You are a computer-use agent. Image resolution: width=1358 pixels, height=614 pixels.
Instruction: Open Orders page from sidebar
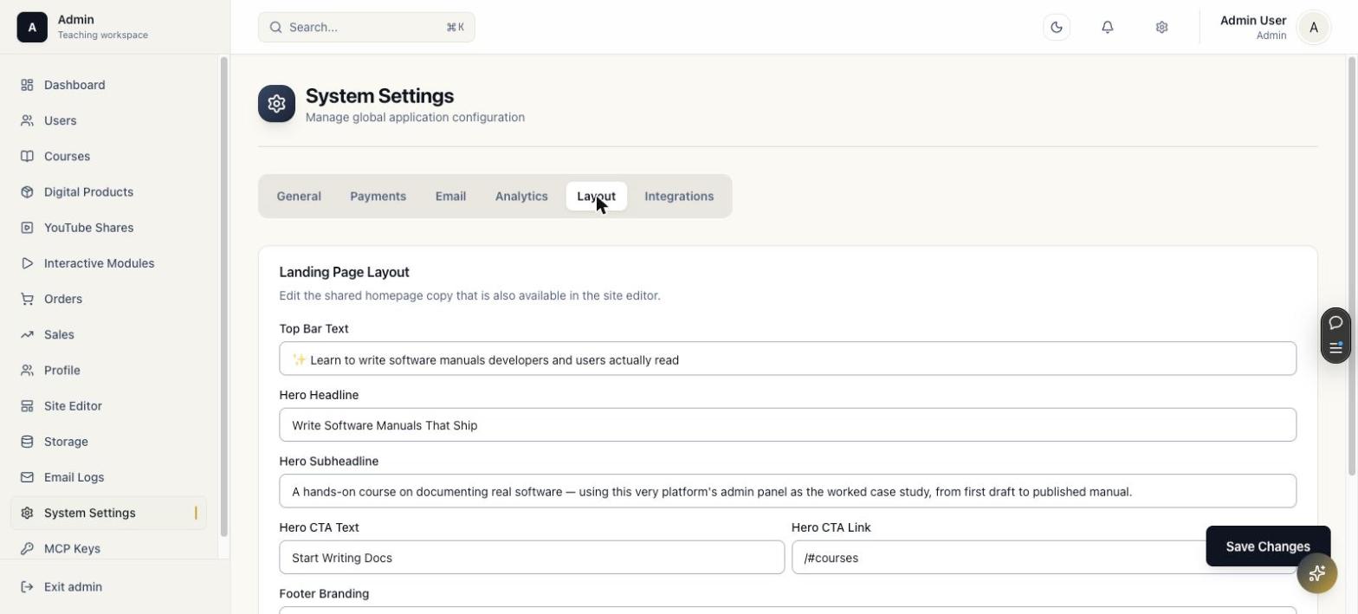click(x=108, y=299)
